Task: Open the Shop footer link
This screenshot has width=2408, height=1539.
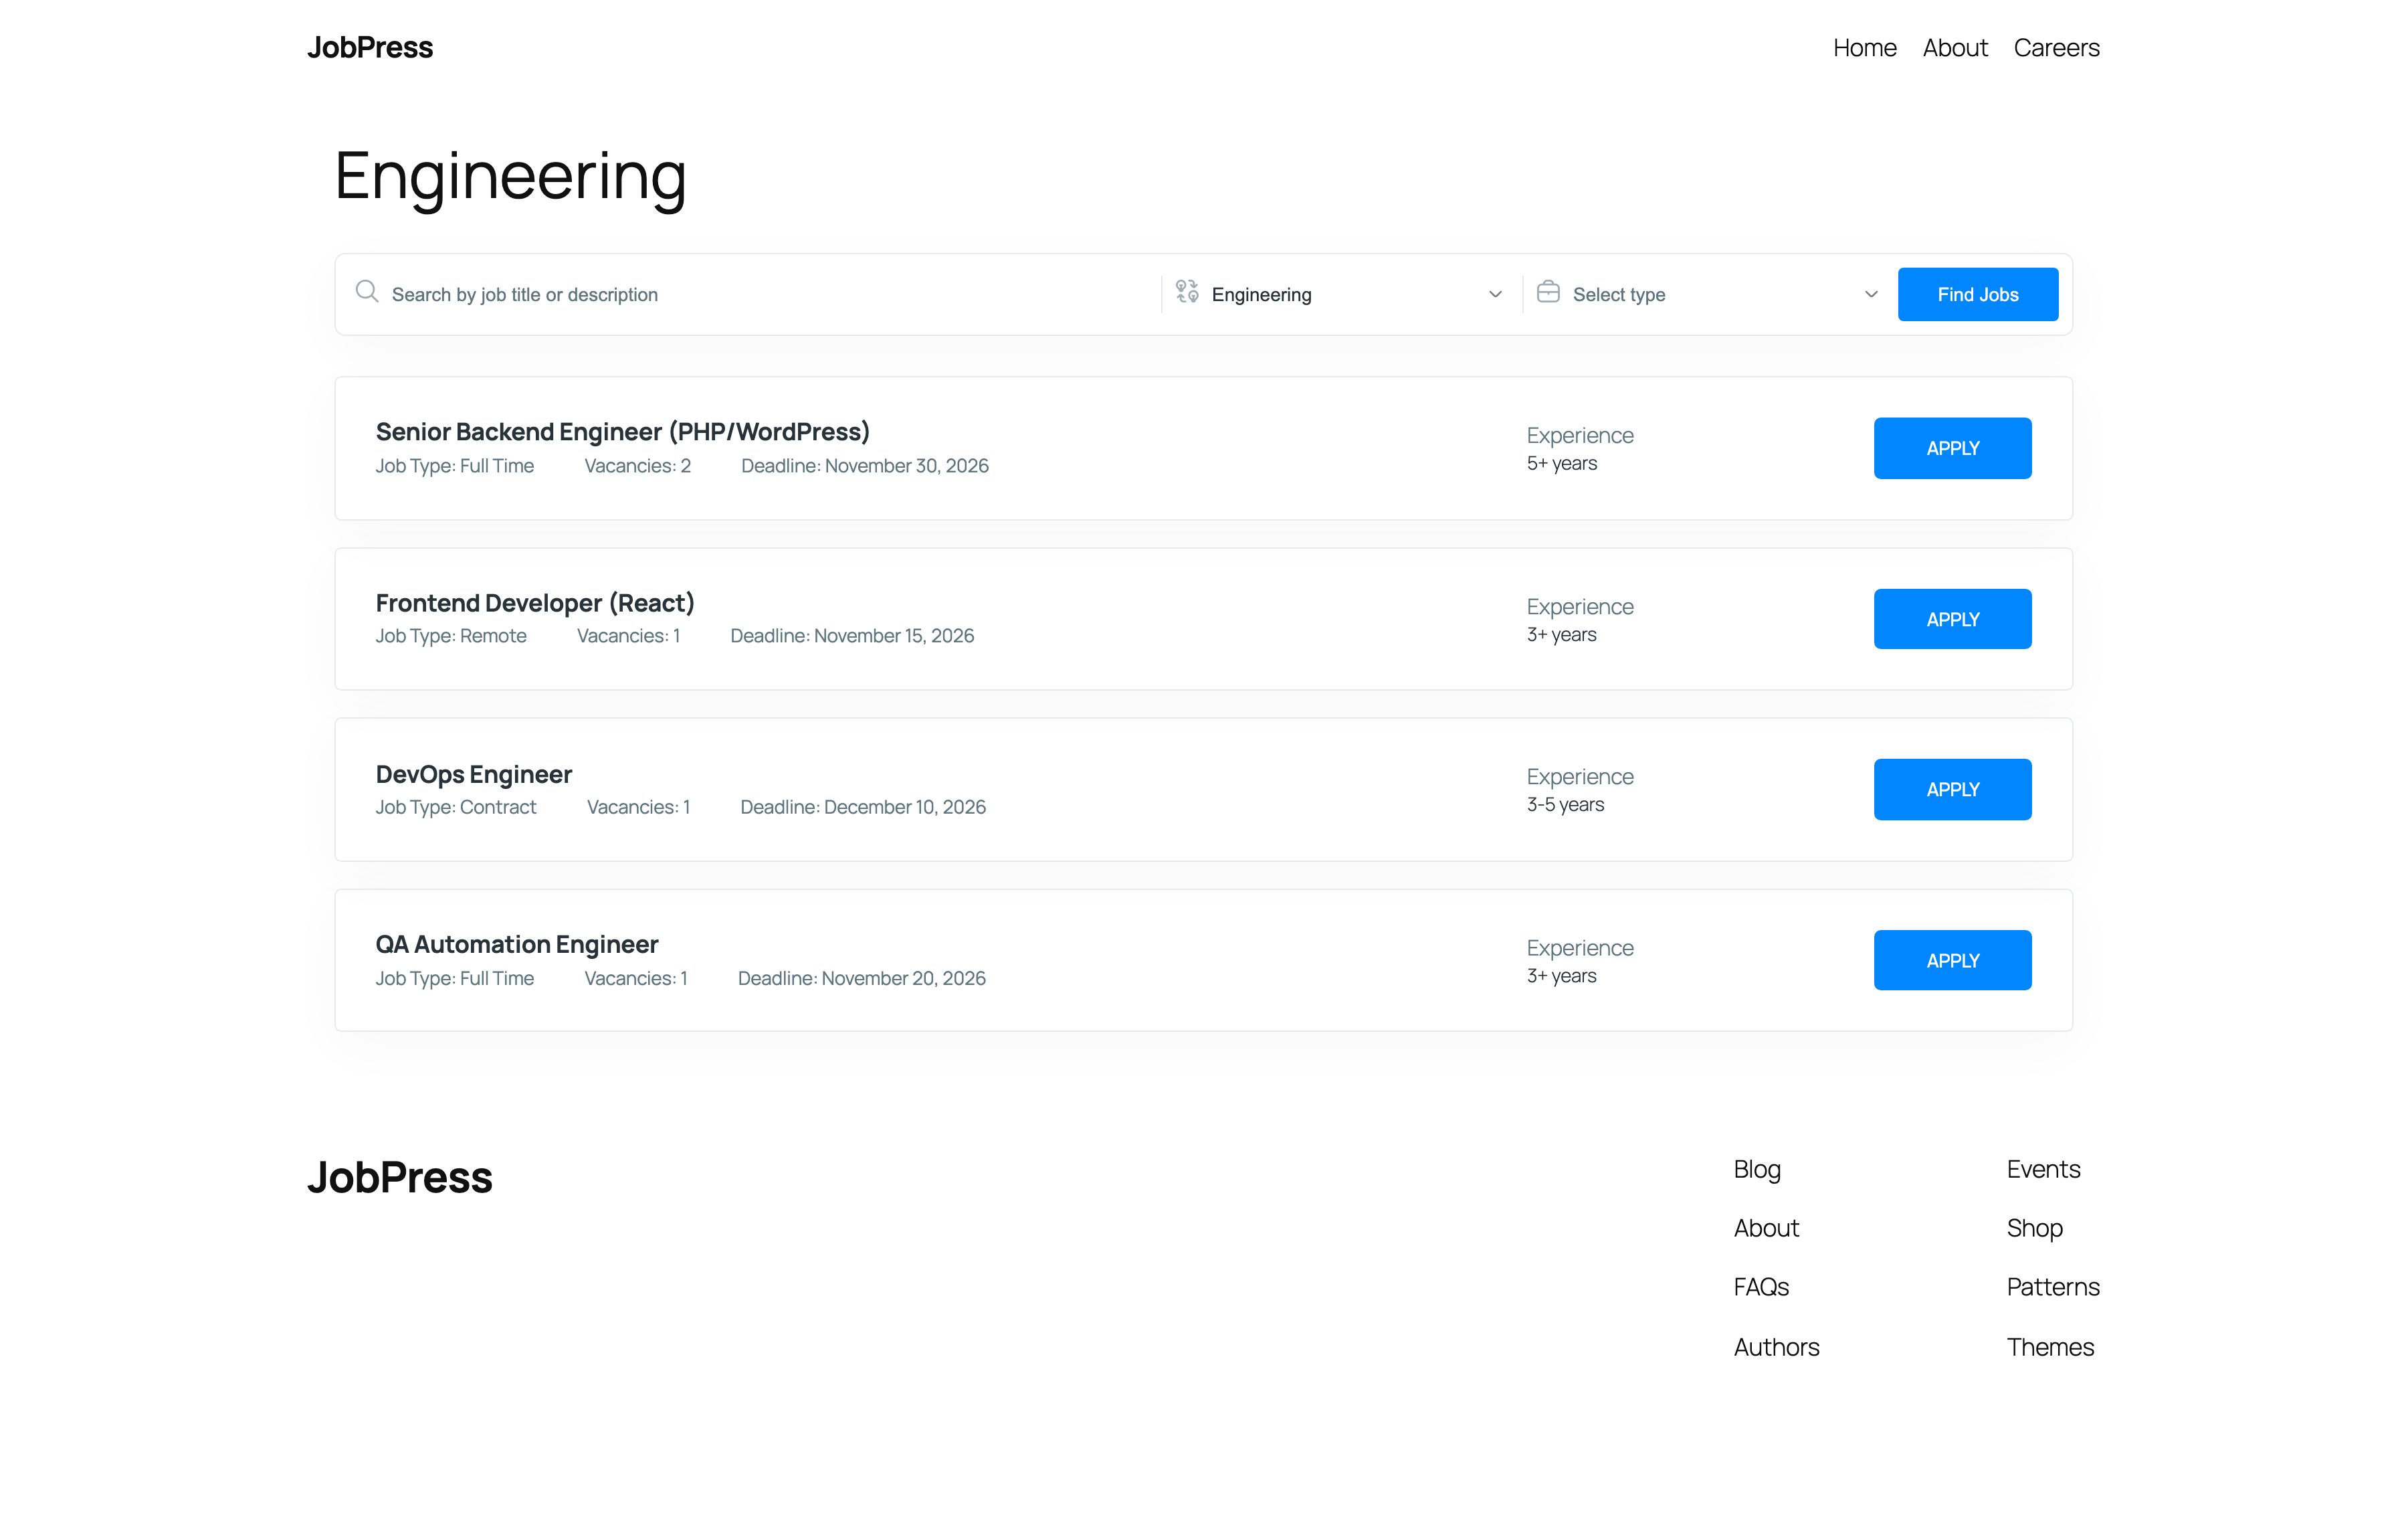Action: pos(2034,1229)
